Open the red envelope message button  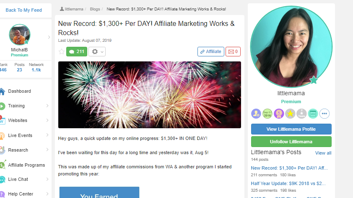click(x=233, y=51)
